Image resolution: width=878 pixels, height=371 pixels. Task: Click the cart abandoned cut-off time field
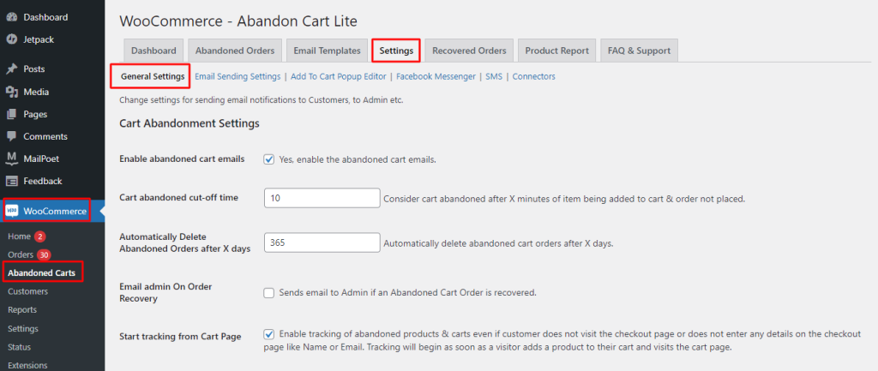click(322, 198)
